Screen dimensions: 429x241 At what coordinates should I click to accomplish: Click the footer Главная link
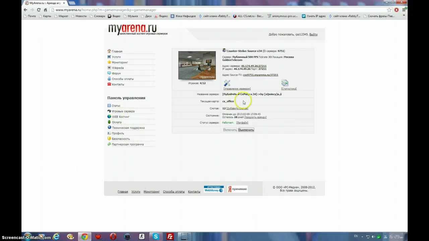click(123, 192)
